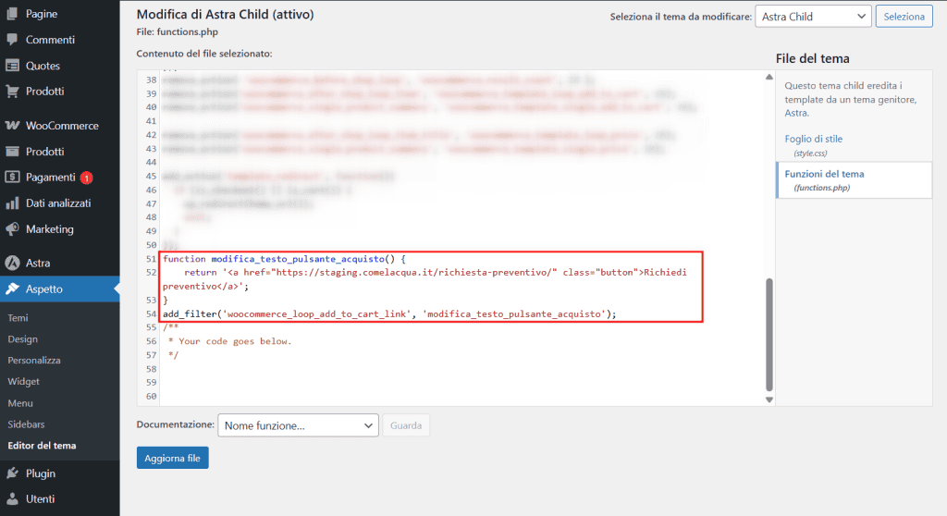
Task: Click the Quotes sidebar icon
Action: coord(12,66)
